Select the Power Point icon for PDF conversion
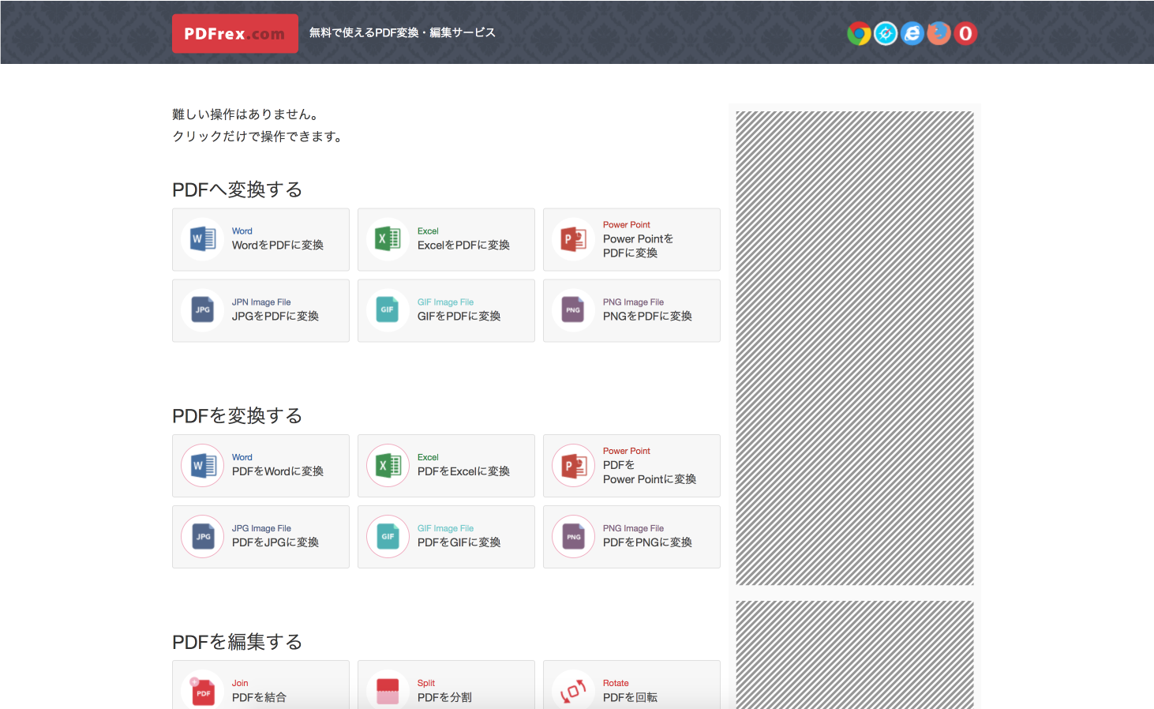1154x709 pixels. pyautogui.click(x=573, y=239)
